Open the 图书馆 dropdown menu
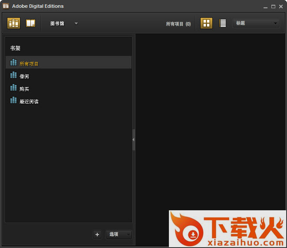This screenshot has height=248, width=287. tap(64, 23)
